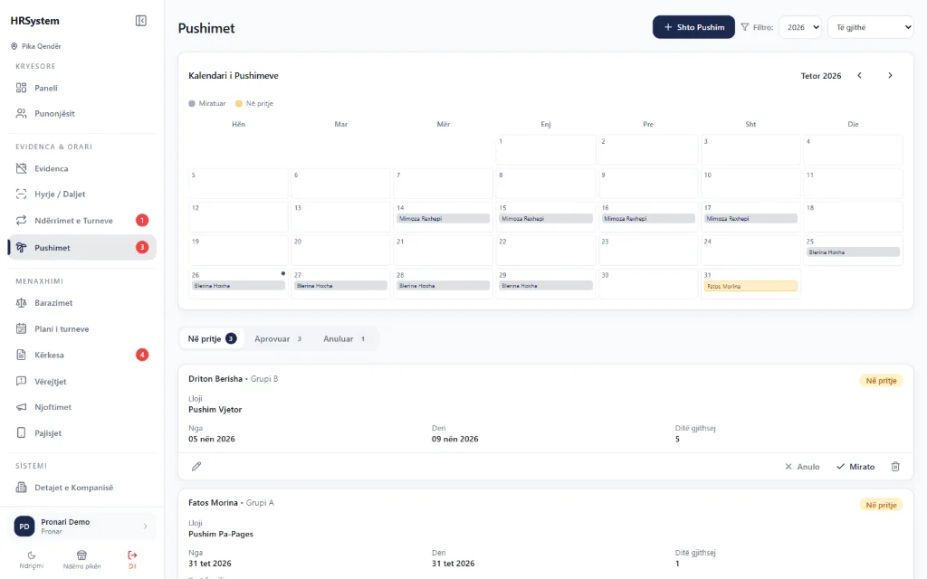This screenshot has width=927, height=579.
Task: Open Pajisjet device icon
Action: (x=22, y=432)
